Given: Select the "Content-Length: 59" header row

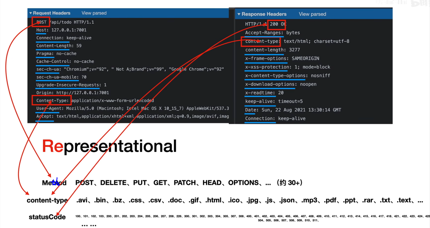Looking at the screenshot, I should pos(59,46).
